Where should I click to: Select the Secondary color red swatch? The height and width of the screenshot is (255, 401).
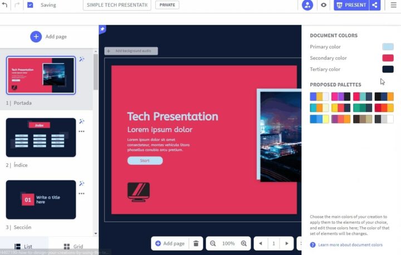point(388,58)
